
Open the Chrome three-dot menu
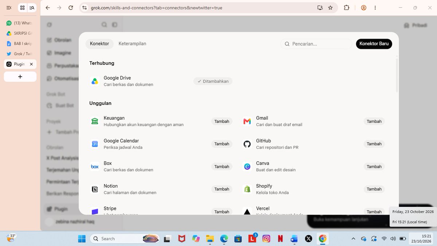tap(375, 8)
